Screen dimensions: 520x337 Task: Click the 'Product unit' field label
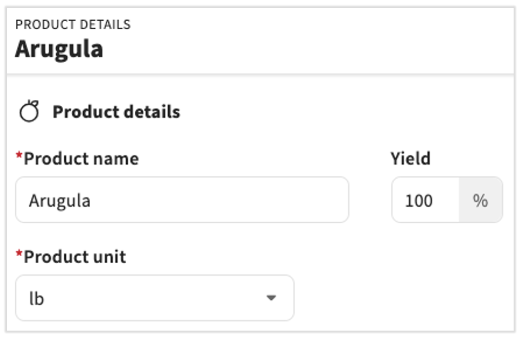click(x=75, y=257)
